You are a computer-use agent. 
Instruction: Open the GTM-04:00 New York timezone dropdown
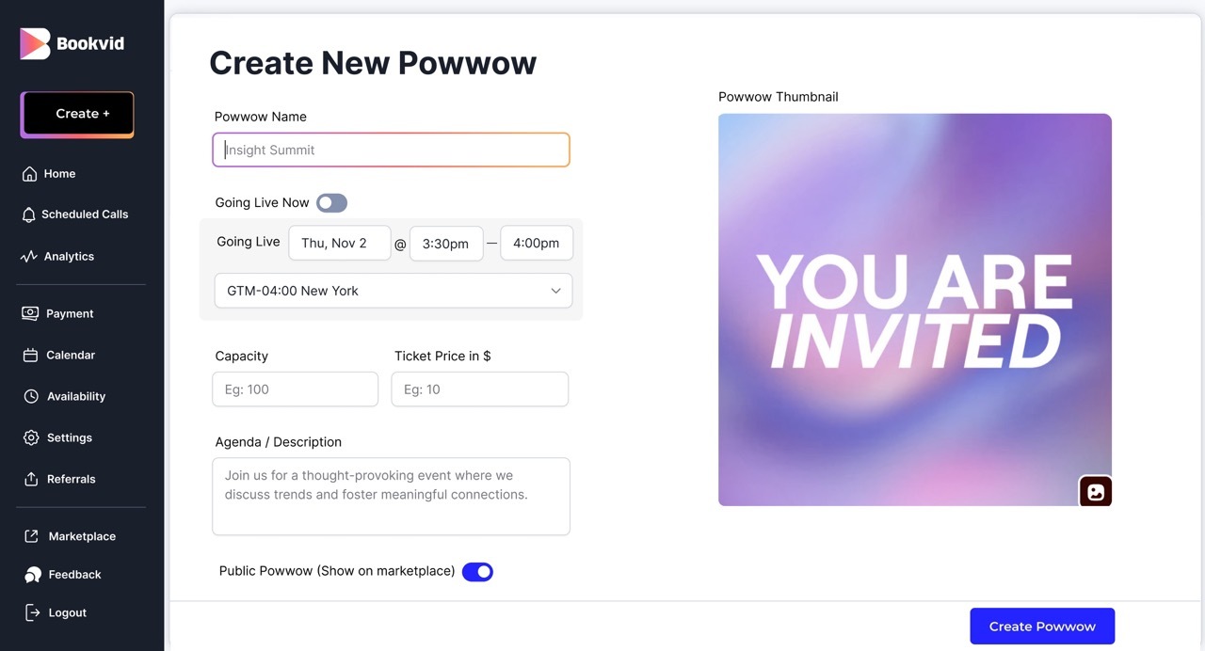point(393,291)
